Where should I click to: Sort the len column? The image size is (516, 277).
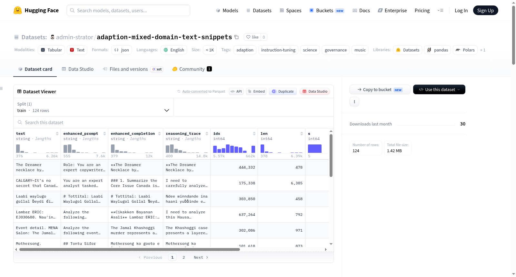click(302, 134)
